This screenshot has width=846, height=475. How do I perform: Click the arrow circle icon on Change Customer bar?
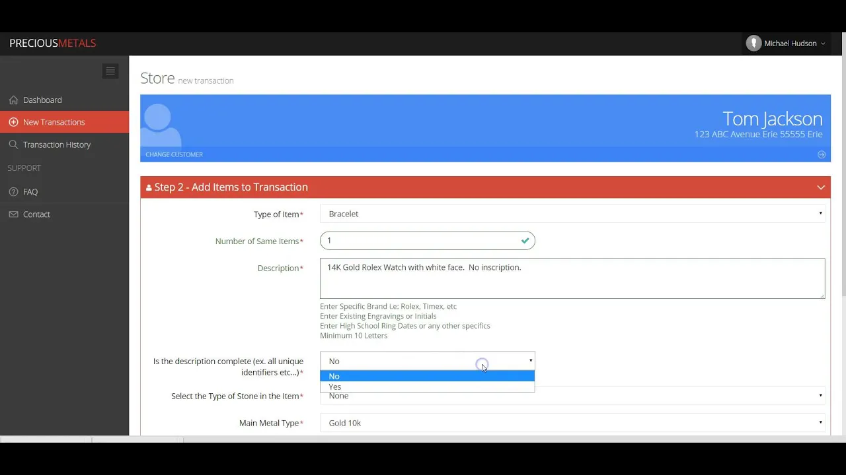click(x=822, y=154)
